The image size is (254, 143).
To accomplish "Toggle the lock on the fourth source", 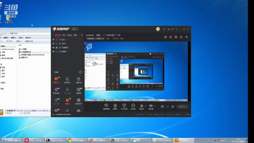I will (57, 51).
